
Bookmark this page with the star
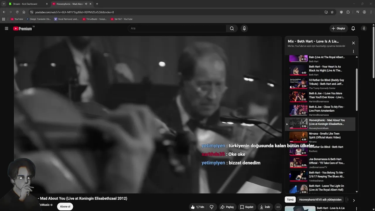(x=332, y=12)
